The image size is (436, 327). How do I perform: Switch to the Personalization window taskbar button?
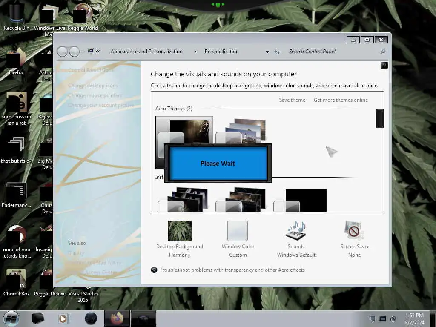point(143,318)
